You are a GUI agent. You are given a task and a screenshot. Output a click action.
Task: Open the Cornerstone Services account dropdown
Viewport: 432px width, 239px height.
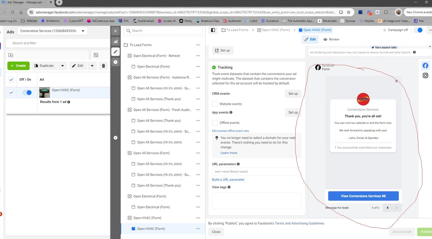click(53, 31)
